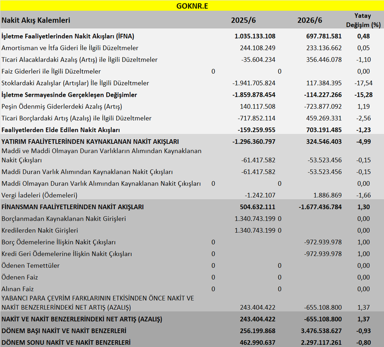
Task: Click DÖNEM BAŞI NAKİT value 3.476.538.627
Action: pos(321,331)
